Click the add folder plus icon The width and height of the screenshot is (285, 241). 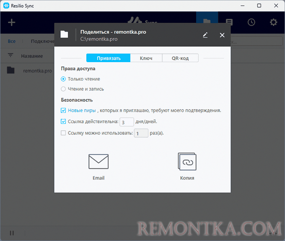coord(12,22)
